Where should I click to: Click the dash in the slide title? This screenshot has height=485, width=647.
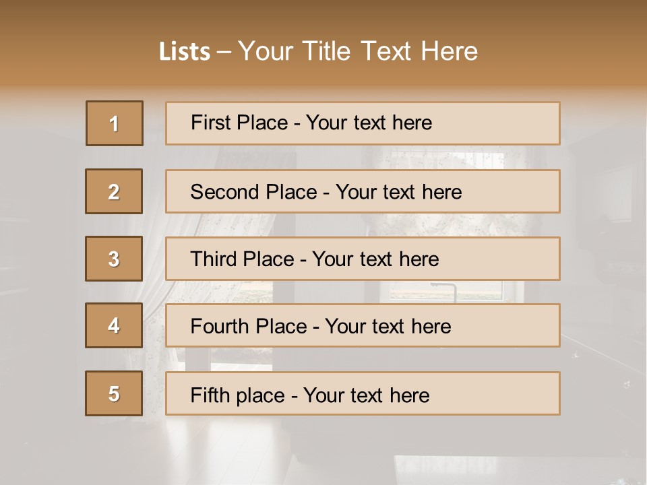(x=224, y=52)
